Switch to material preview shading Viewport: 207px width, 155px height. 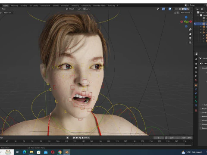(185, 9)
